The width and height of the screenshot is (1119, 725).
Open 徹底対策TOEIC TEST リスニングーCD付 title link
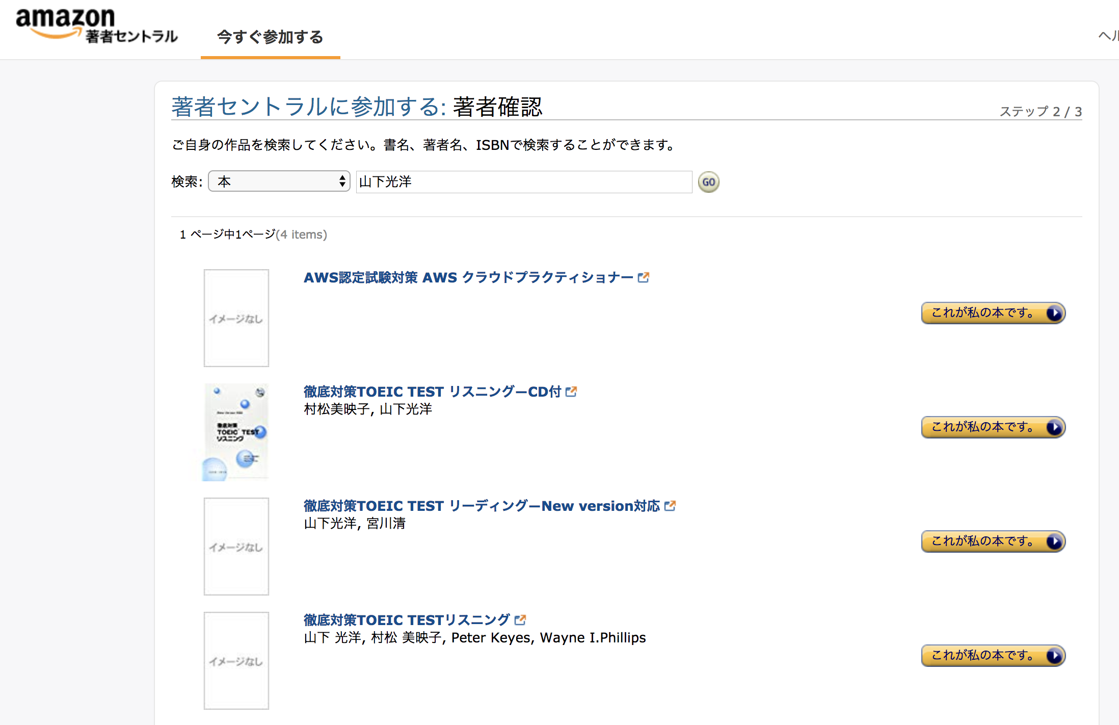(x=432, y=392)
